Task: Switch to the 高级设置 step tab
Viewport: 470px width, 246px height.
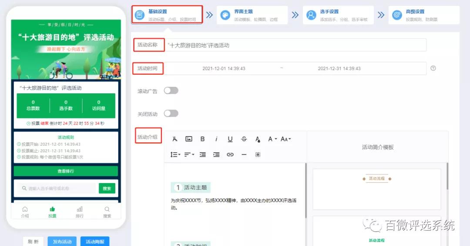Action: 424,15
